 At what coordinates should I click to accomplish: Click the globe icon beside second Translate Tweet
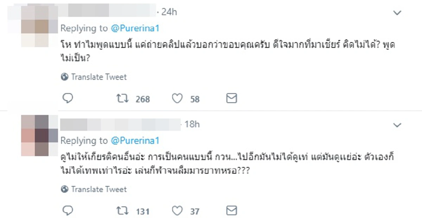point(65,189)
